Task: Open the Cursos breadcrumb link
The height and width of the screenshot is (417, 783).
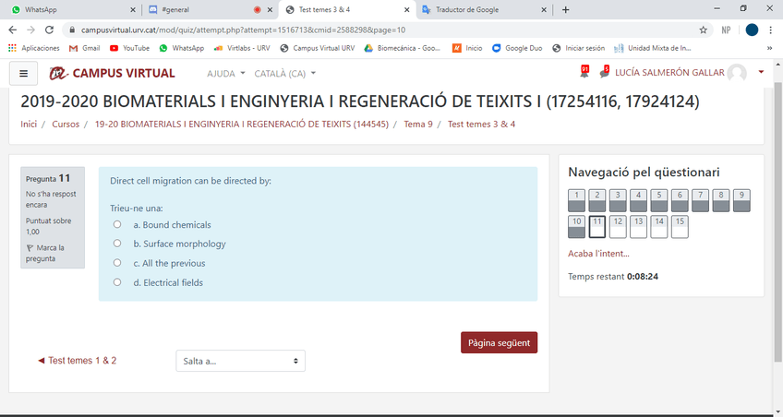Action: (x=66, y=125)
